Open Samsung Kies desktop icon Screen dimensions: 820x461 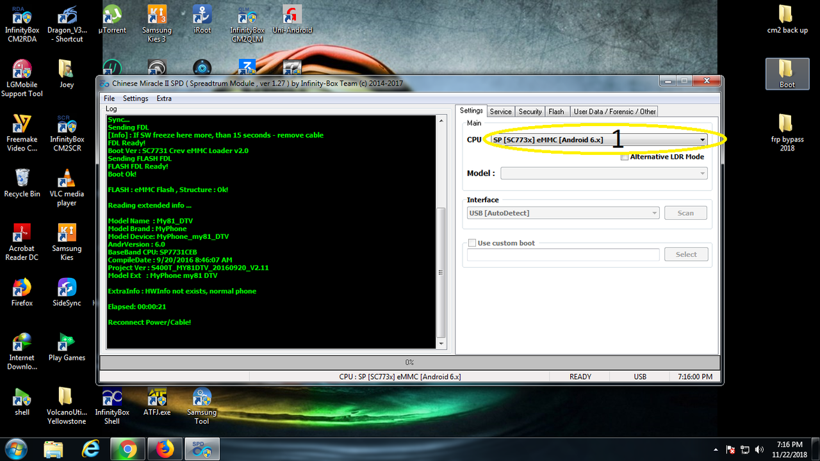coord(67,243)
